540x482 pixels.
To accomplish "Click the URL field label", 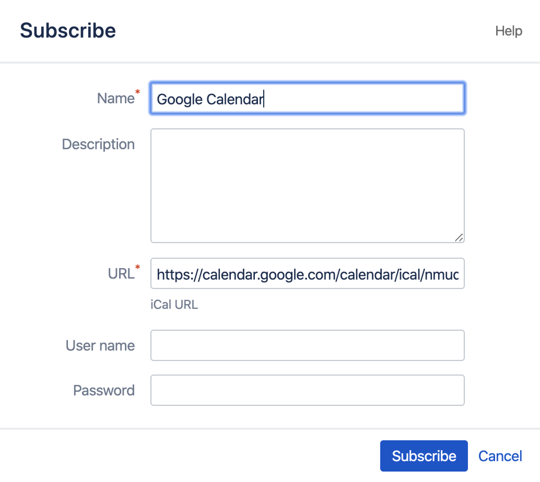I will 121,274.
